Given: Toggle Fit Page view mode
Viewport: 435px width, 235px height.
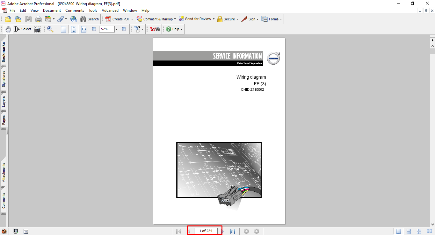Looking at the screenshot, I should tap(74, 29).
